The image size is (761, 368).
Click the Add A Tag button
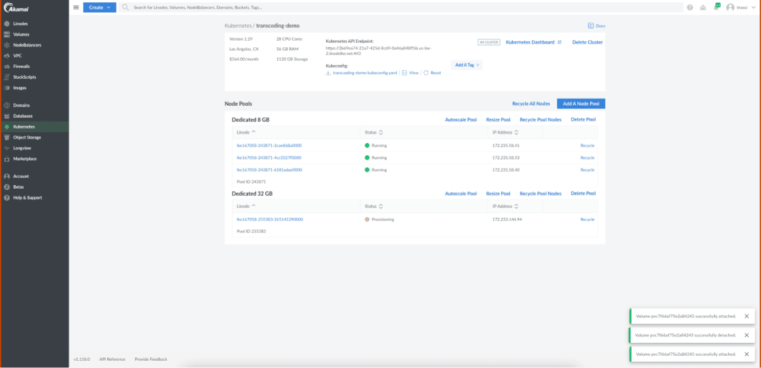tap(468, 65)
